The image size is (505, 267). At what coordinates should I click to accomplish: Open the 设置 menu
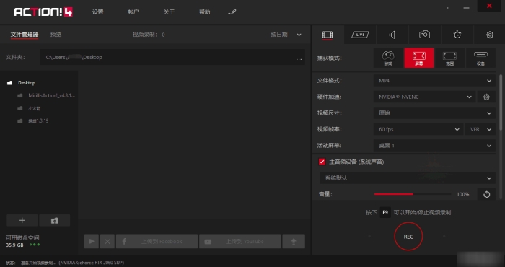pyautogui.click(x=97, y=12)
